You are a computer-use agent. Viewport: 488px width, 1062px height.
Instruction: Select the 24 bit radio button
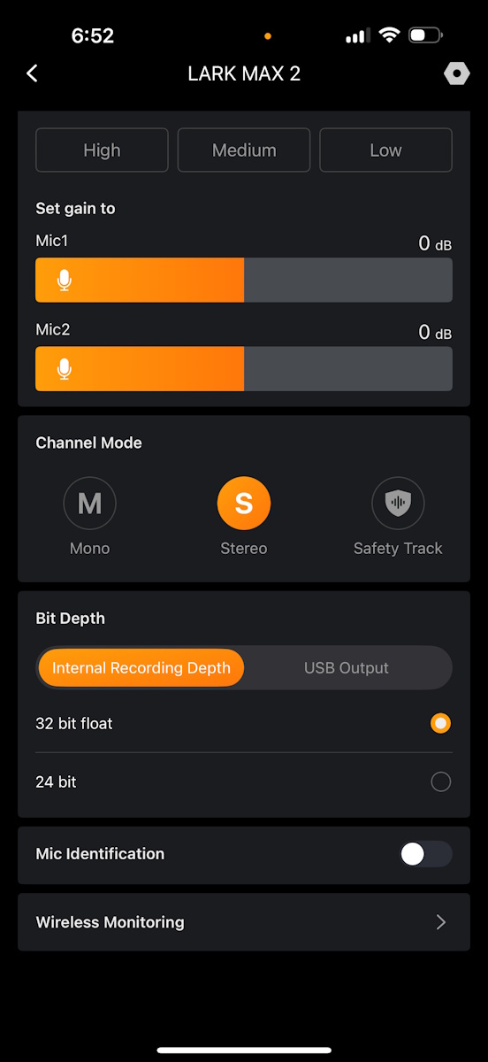(440, 781)
